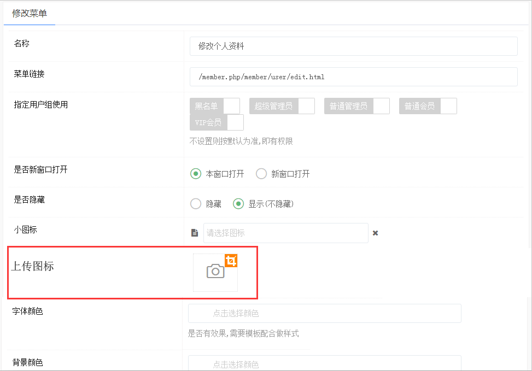The height and width of the screenshot is (371, 532).
Task: Open the 修改菜单 tab
Action: tap(30, 13)
